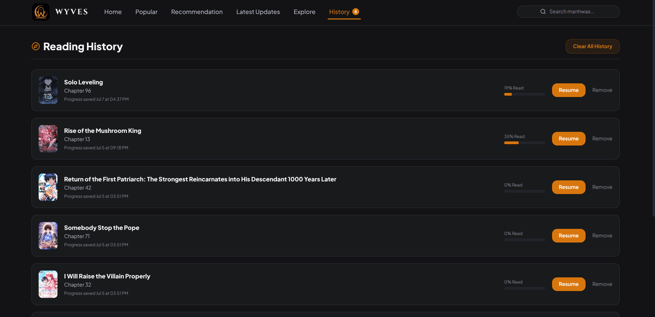Viewport: 655px width, 317px height.
Task: Open the History badge showing 6
Action: point(356,12)
